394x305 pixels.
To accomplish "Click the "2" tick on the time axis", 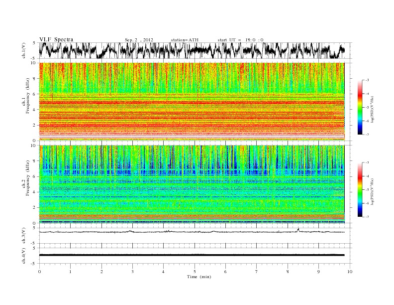I will [x=101, y=272].
